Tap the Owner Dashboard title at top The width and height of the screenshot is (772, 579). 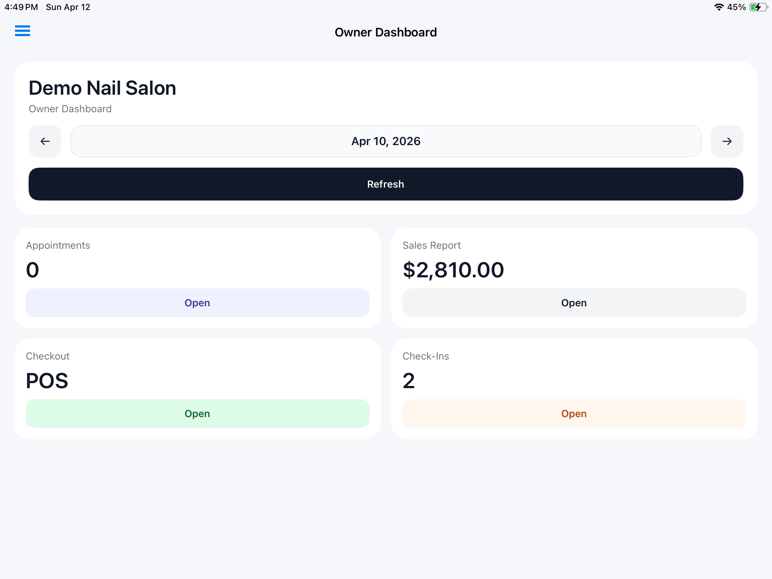[386, 32]
